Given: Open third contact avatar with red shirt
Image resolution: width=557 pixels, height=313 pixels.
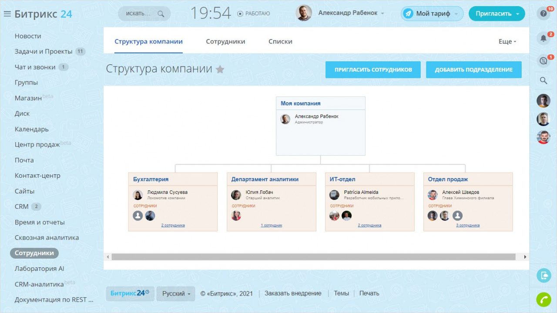Looking at the screenshot, I should [543, 137].
